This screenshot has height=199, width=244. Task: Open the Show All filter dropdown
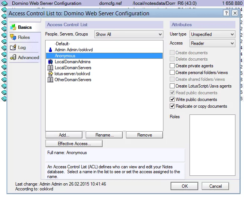point(129,34)
